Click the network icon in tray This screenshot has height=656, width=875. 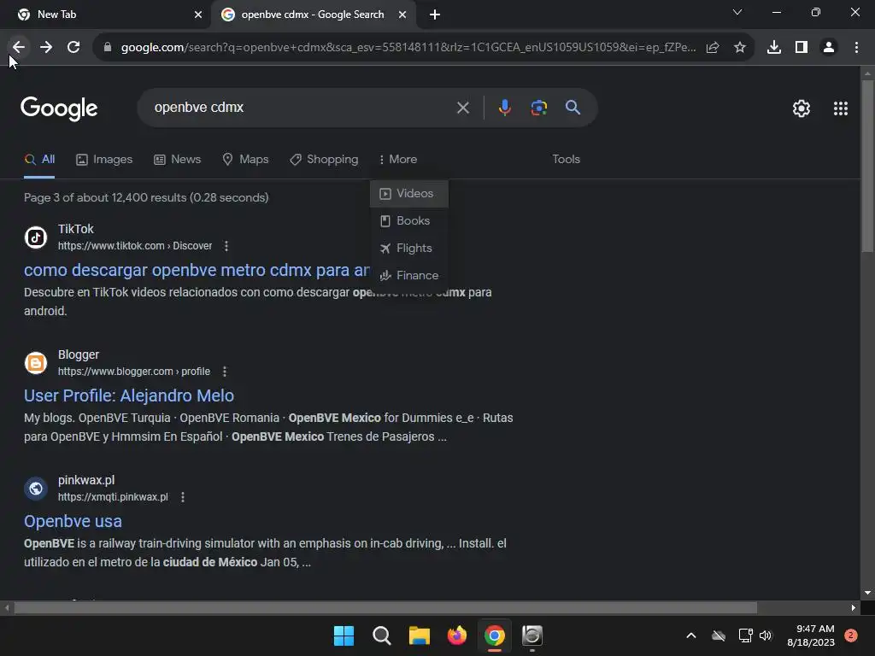(x=745, y=635)
